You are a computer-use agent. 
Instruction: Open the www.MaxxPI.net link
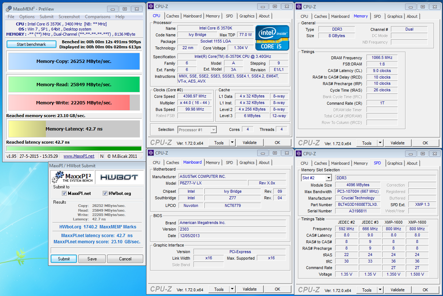(79, 156)
